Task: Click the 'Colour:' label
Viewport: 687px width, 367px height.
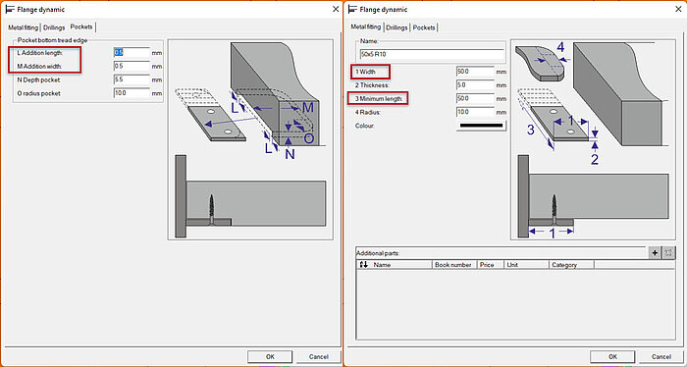Action: (x=364, y=126)
